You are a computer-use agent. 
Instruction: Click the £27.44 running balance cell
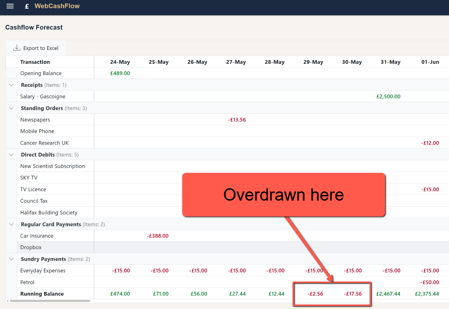237,294
